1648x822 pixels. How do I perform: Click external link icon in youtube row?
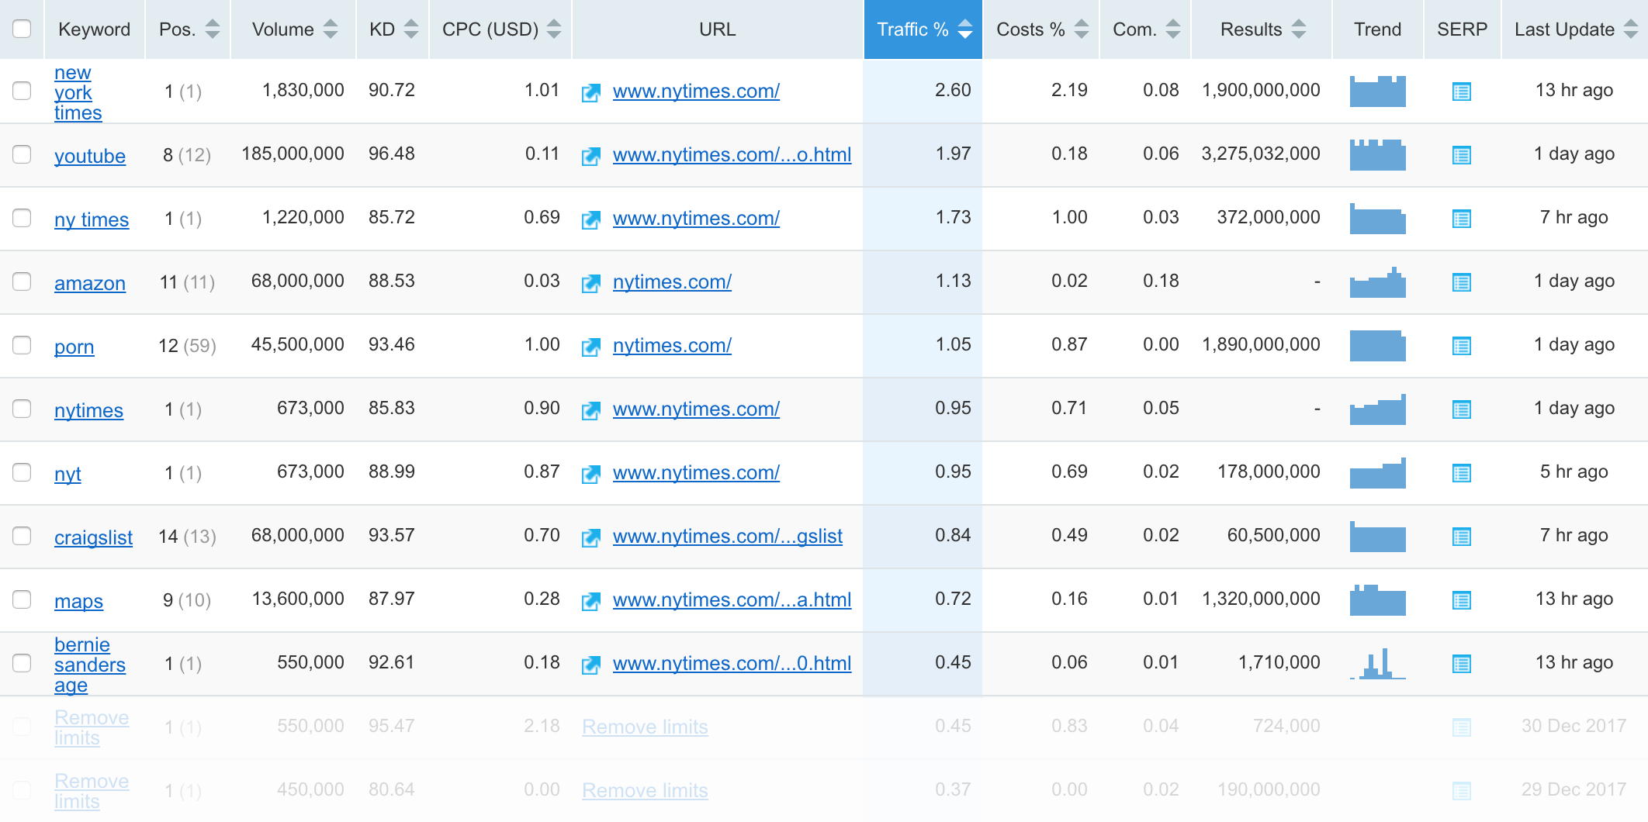pos(591,157)
